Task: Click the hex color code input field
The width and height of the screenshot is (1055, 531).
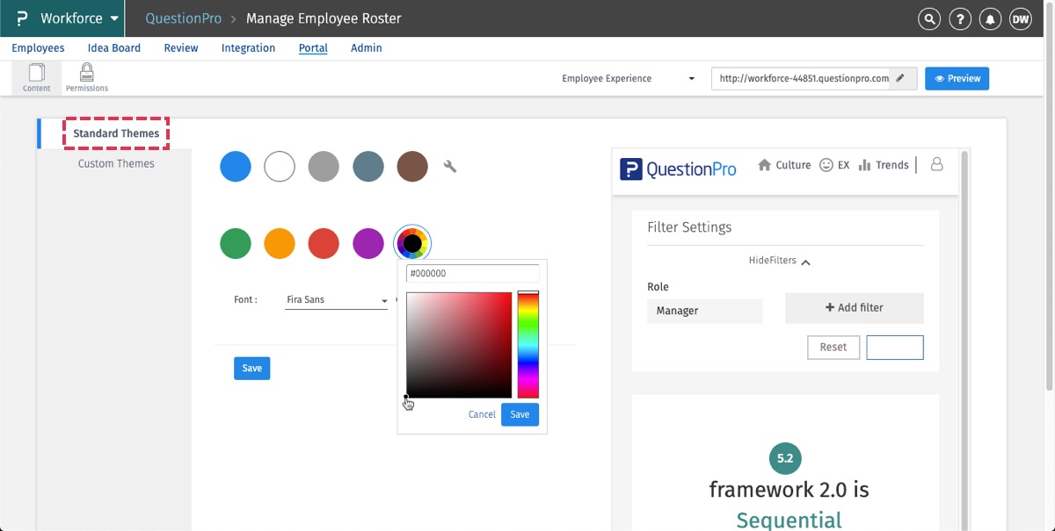Action: [x=472, y=274]
